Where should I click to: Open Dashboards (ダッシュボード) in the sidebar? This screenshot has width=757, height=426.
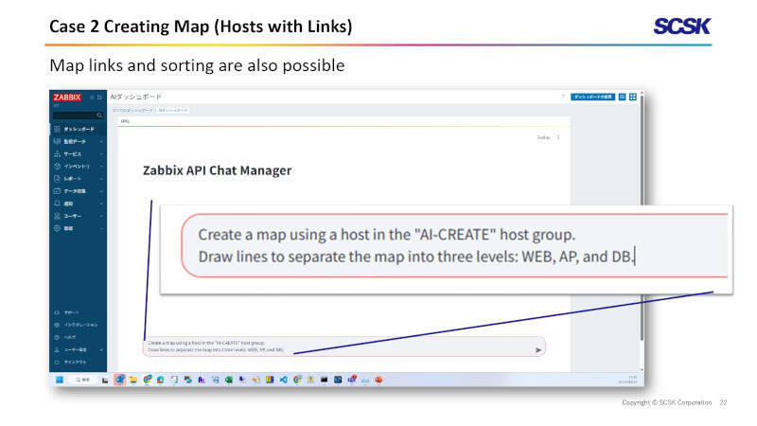(x=78, y=129)
